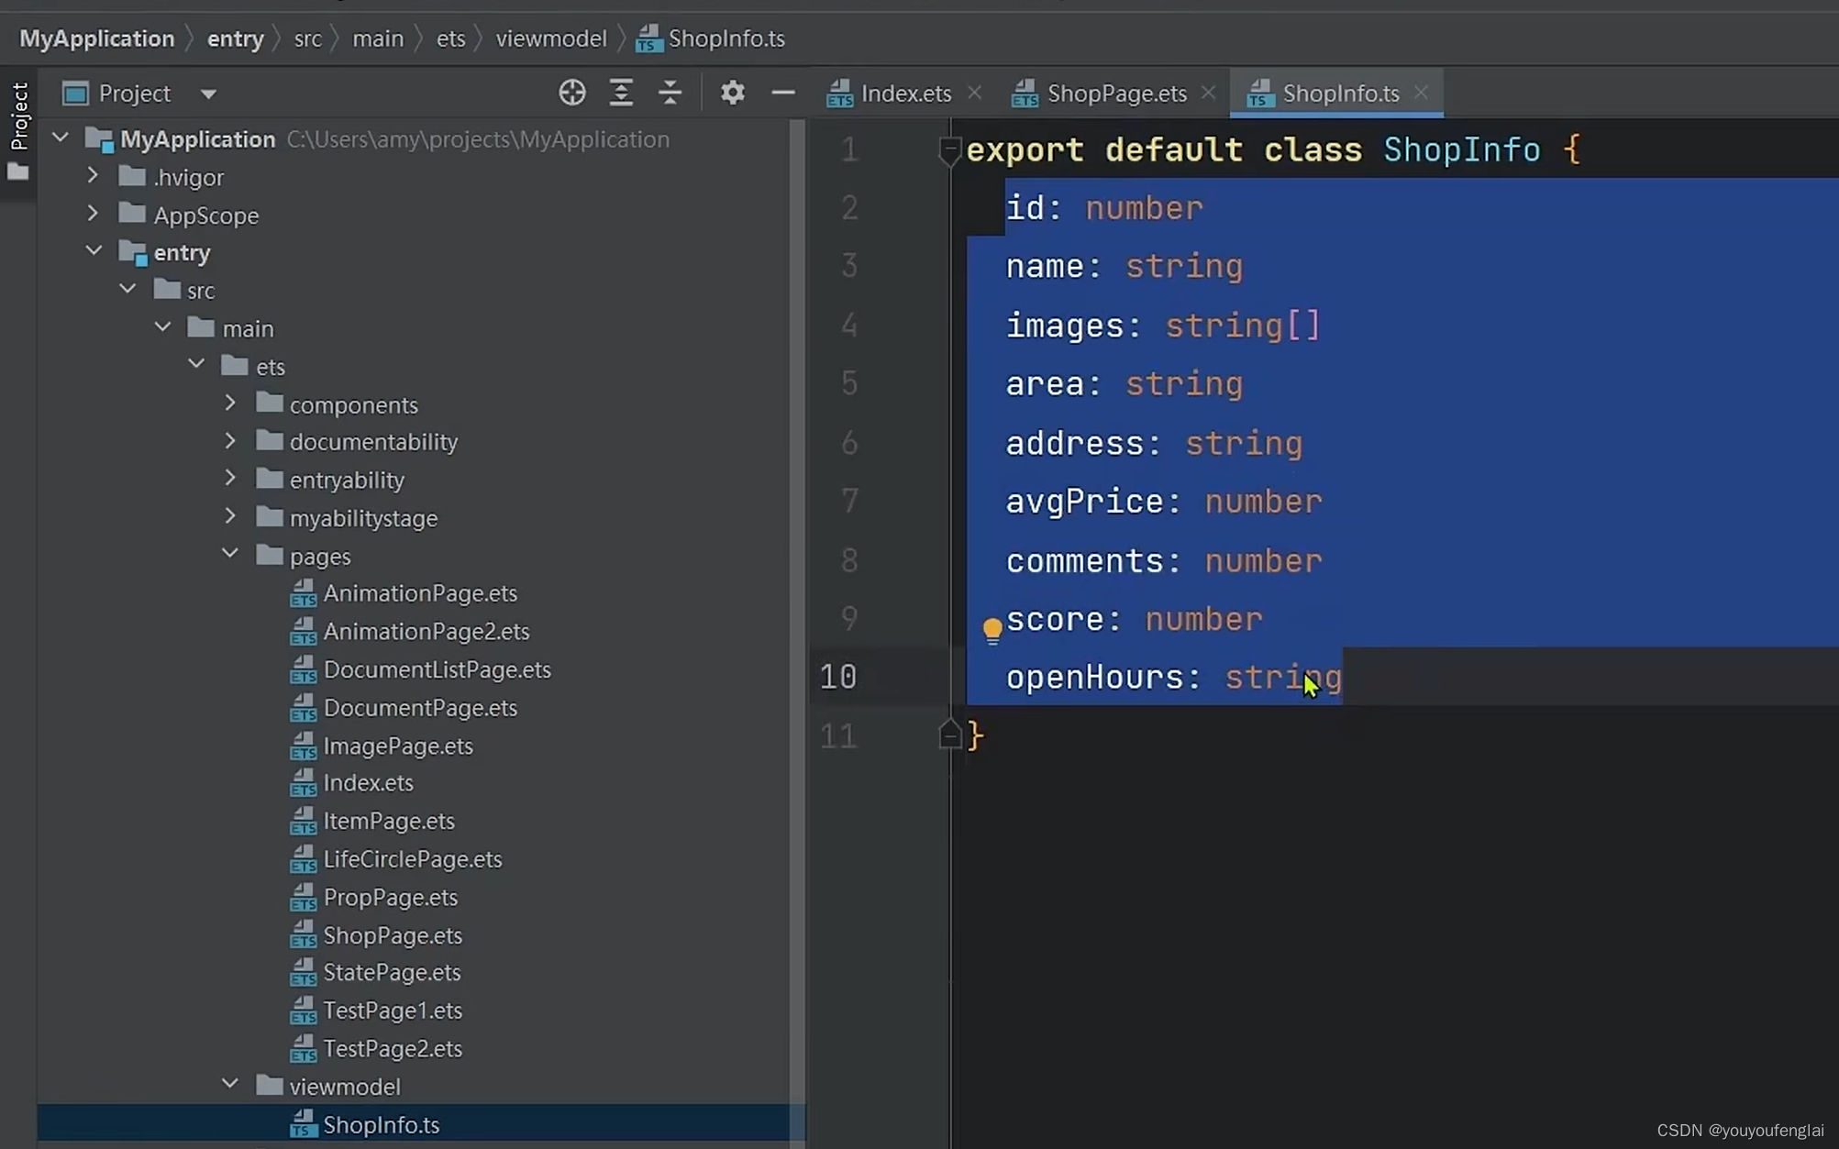Close the ShopPage.ets tab
This screenshot has height=1149, width=1839.
[1208, 92]
